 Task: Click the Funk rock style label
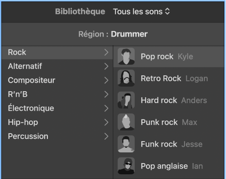coord(159,144)
